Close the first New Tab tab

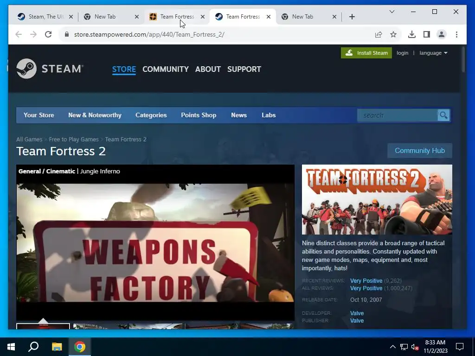(x=137, y=17)
